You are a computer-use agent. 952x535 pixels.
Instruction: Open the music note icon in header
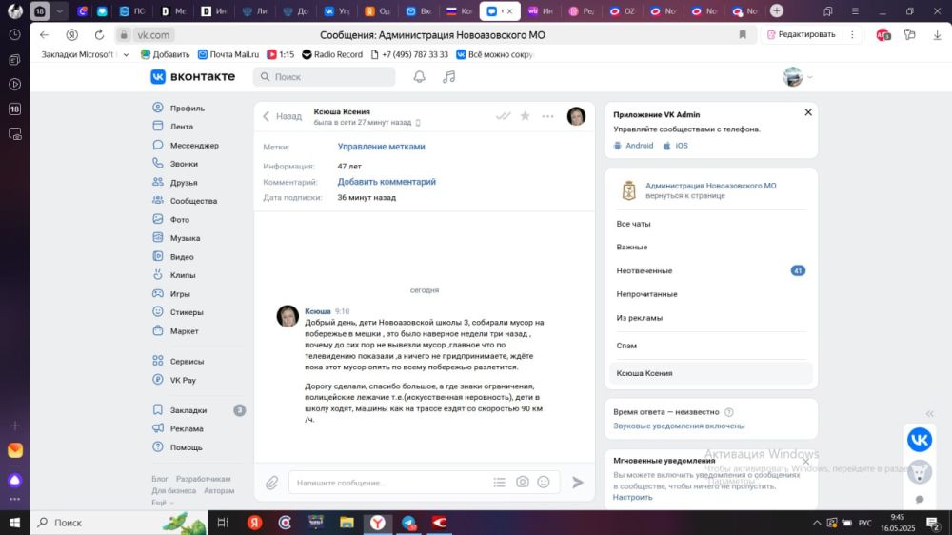pos(449,77)
